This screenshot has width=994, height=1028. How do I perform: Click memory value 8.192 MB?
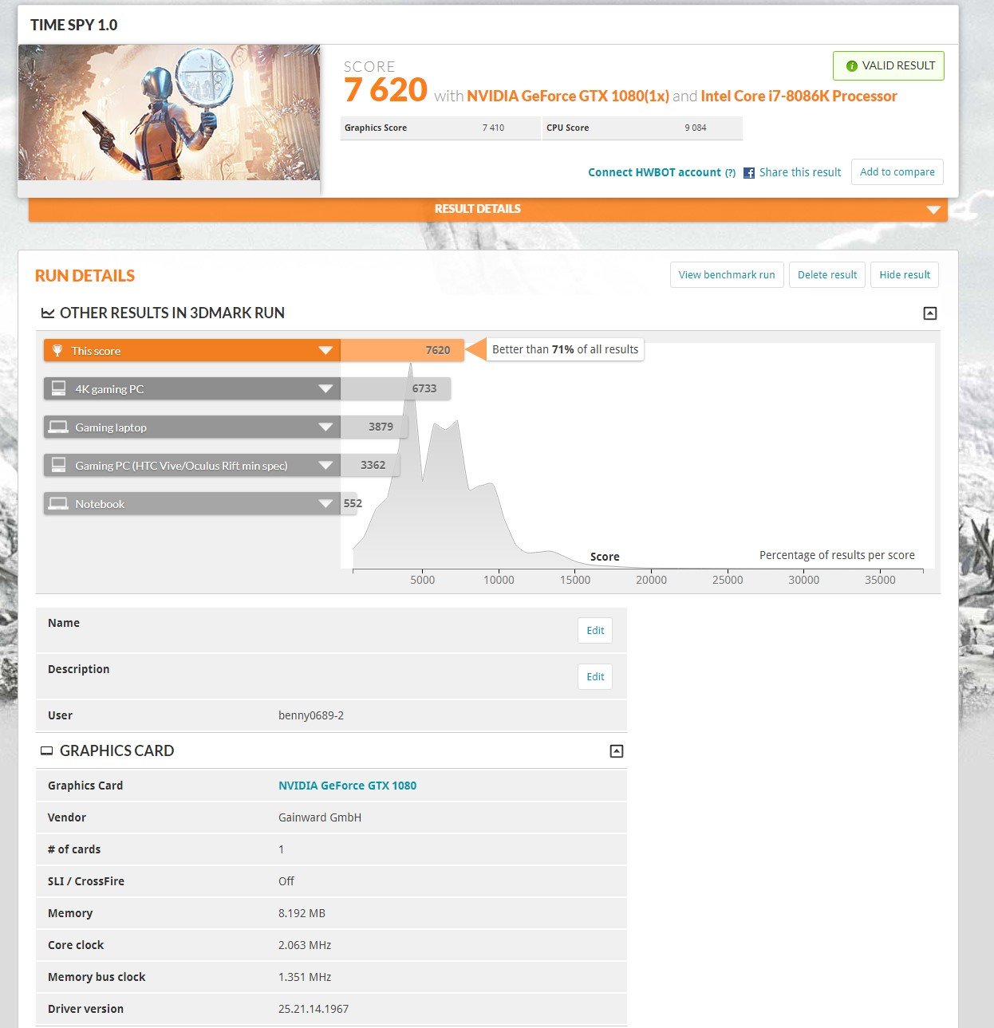(x=302, y=914)
